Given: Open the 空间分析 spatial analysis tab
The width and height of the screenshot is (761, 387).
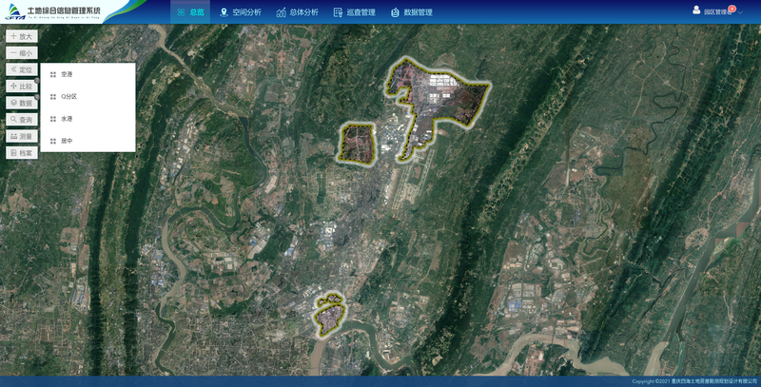Looking at the screenshot, I should pos(241,12).
